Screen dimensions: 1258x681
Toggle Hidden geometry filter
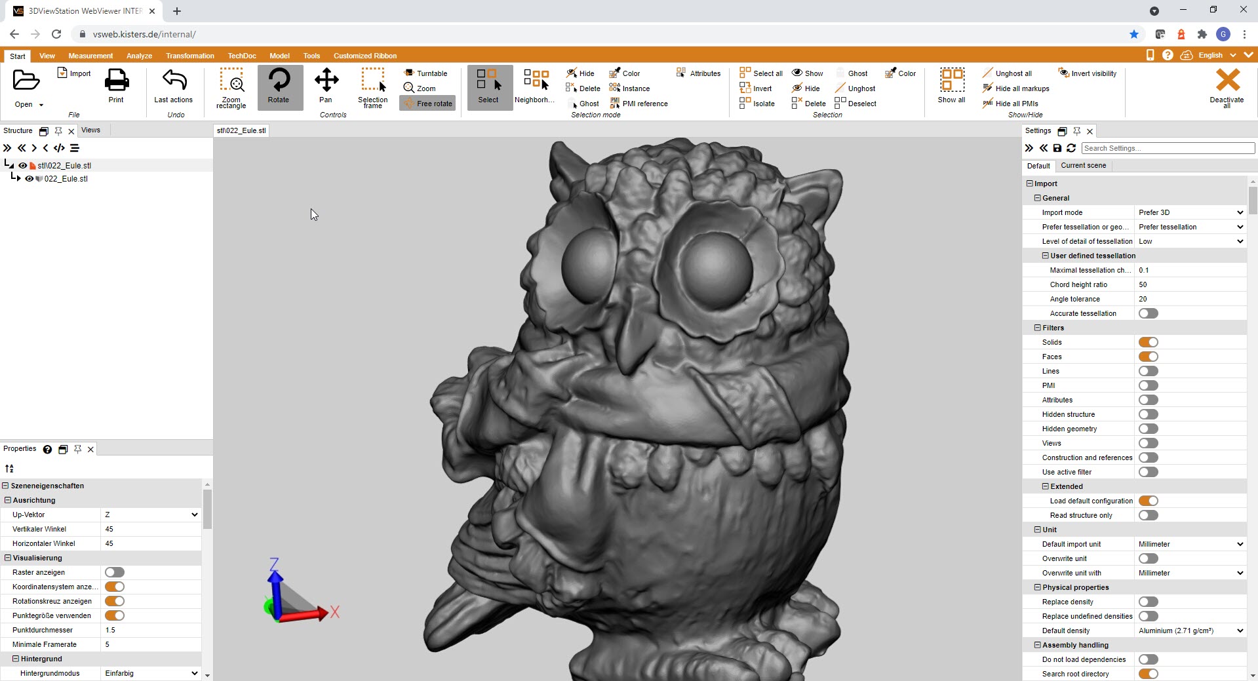(x=1149, y=429)
